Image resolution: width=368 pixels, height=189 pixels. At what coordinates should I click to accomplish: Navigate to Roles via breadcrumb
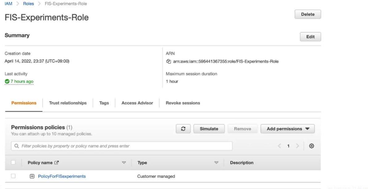click(x=28, y=3)
